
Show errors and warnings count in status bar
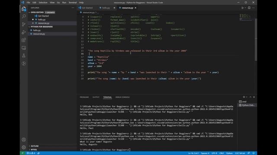point(31,153)
